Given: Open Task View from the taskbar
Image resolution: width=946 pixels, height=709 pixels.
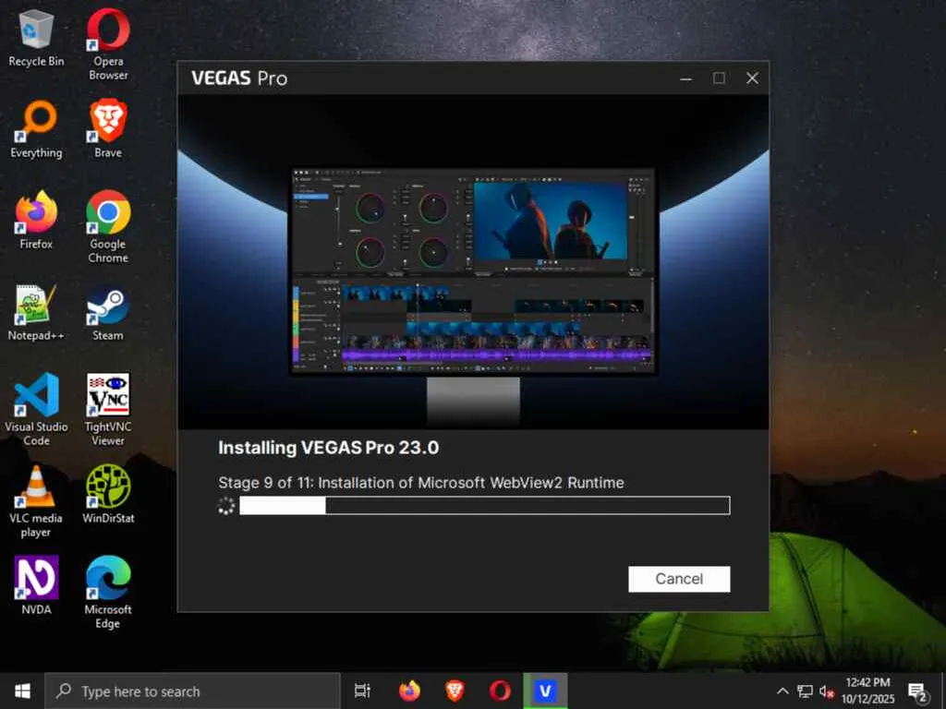Looking at the screenshot, I should (362, 691).
